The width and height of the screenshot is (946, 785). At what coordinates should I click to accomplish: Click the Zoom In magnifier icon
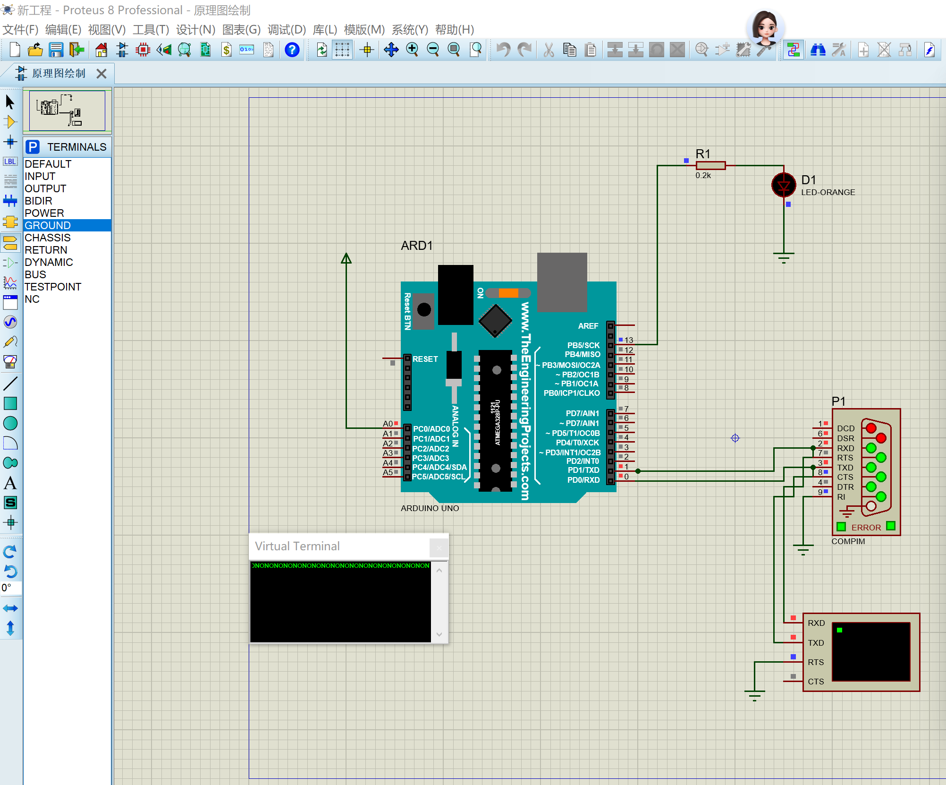412,50
